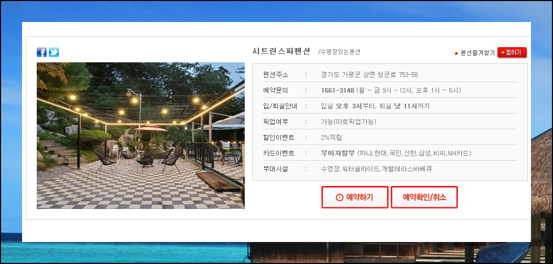Image resolution: width=553 pixels, height=264 pixels.
Task: Open the 예약확인/취소 button
Action: (x=424, y=197)
